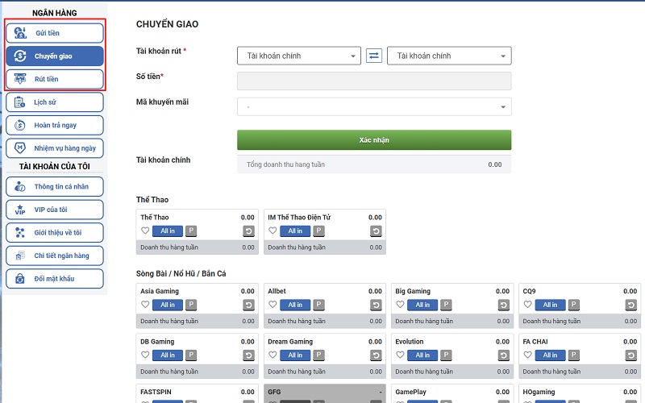
Task: Refresh the FA CHAI balance
Action: click(631, 355)
